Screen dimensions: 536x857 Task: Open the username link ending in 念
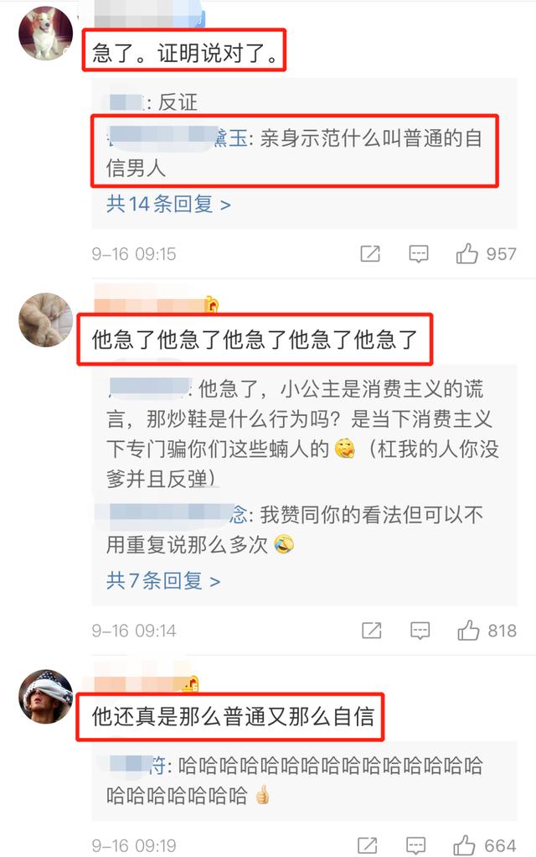pyautogui.click(x=178, y=514)
